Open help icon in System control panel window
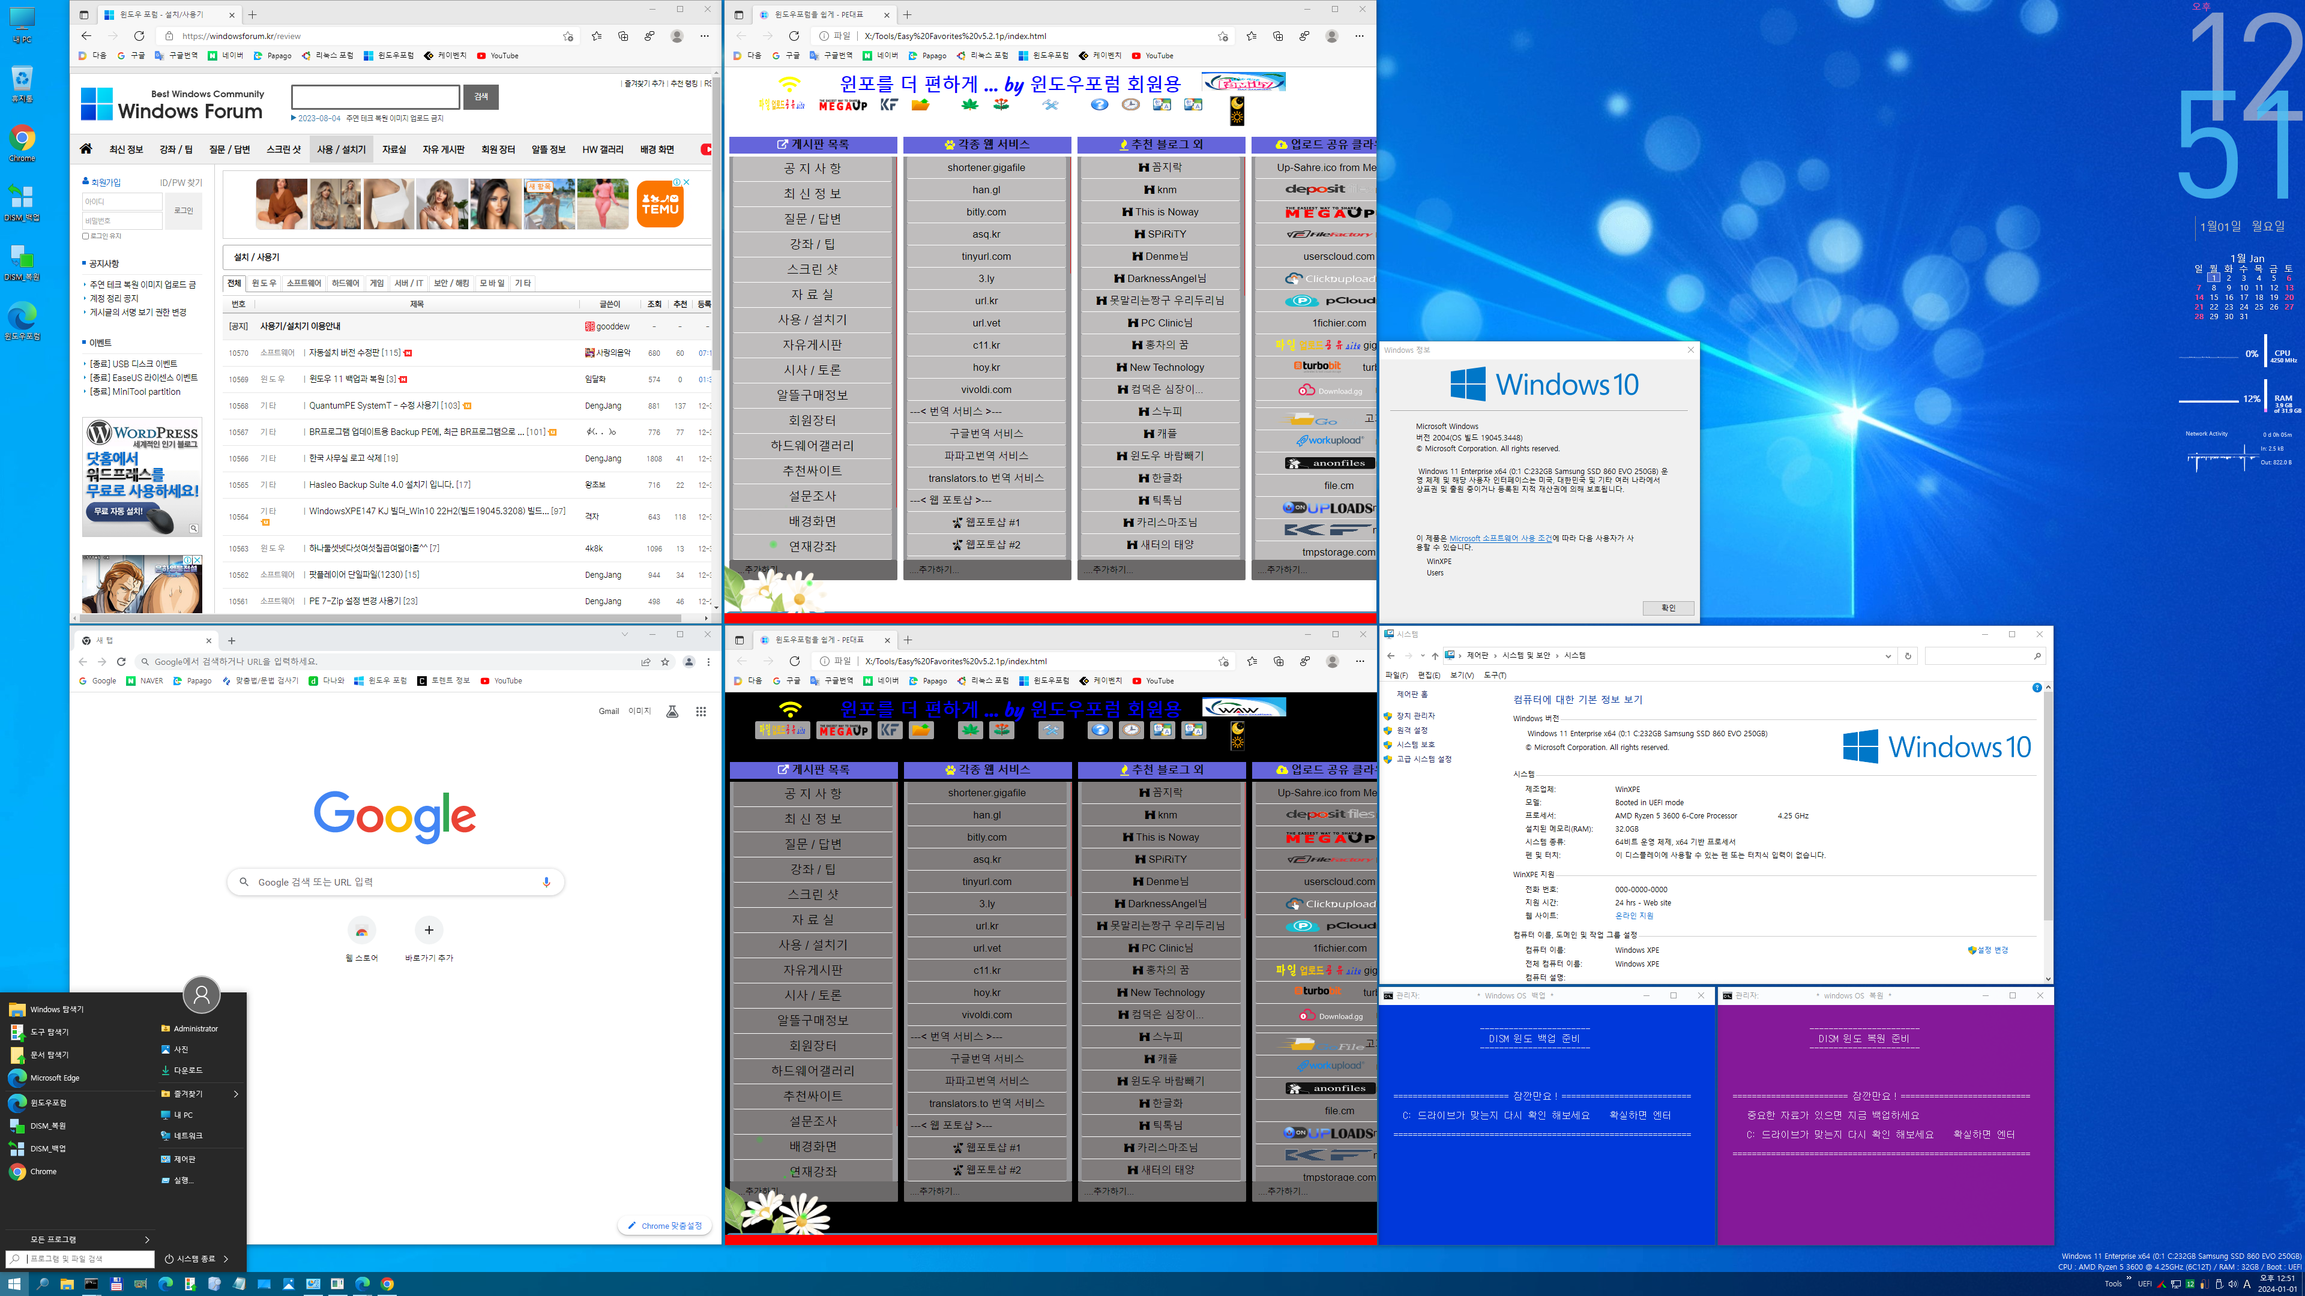Viewport: 2305px width, 1296px height. (2037, 688)
